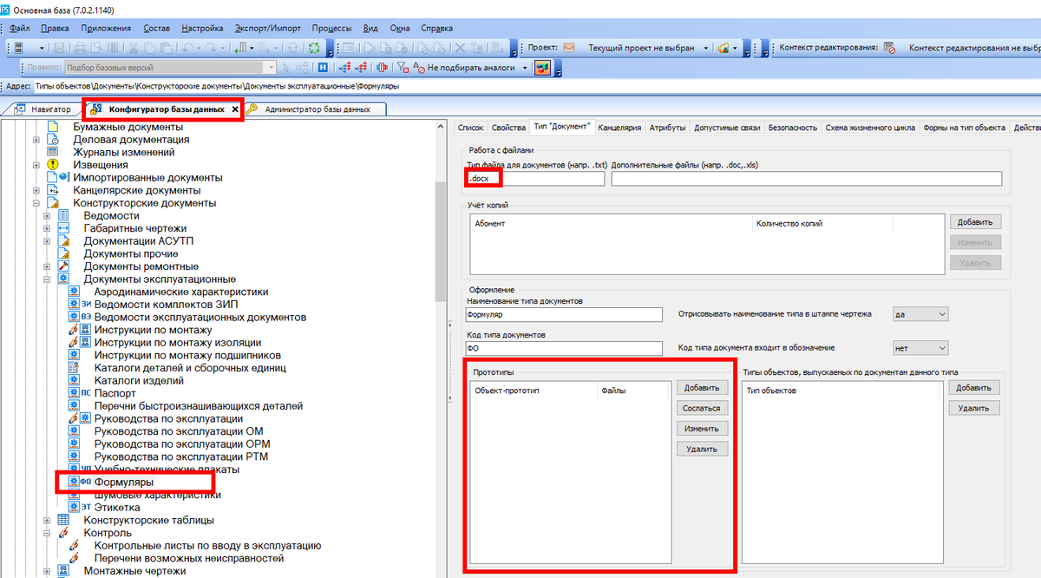Click the editing context icon
The height and width of the screenshot is (578, 1041).
(889, 48)
